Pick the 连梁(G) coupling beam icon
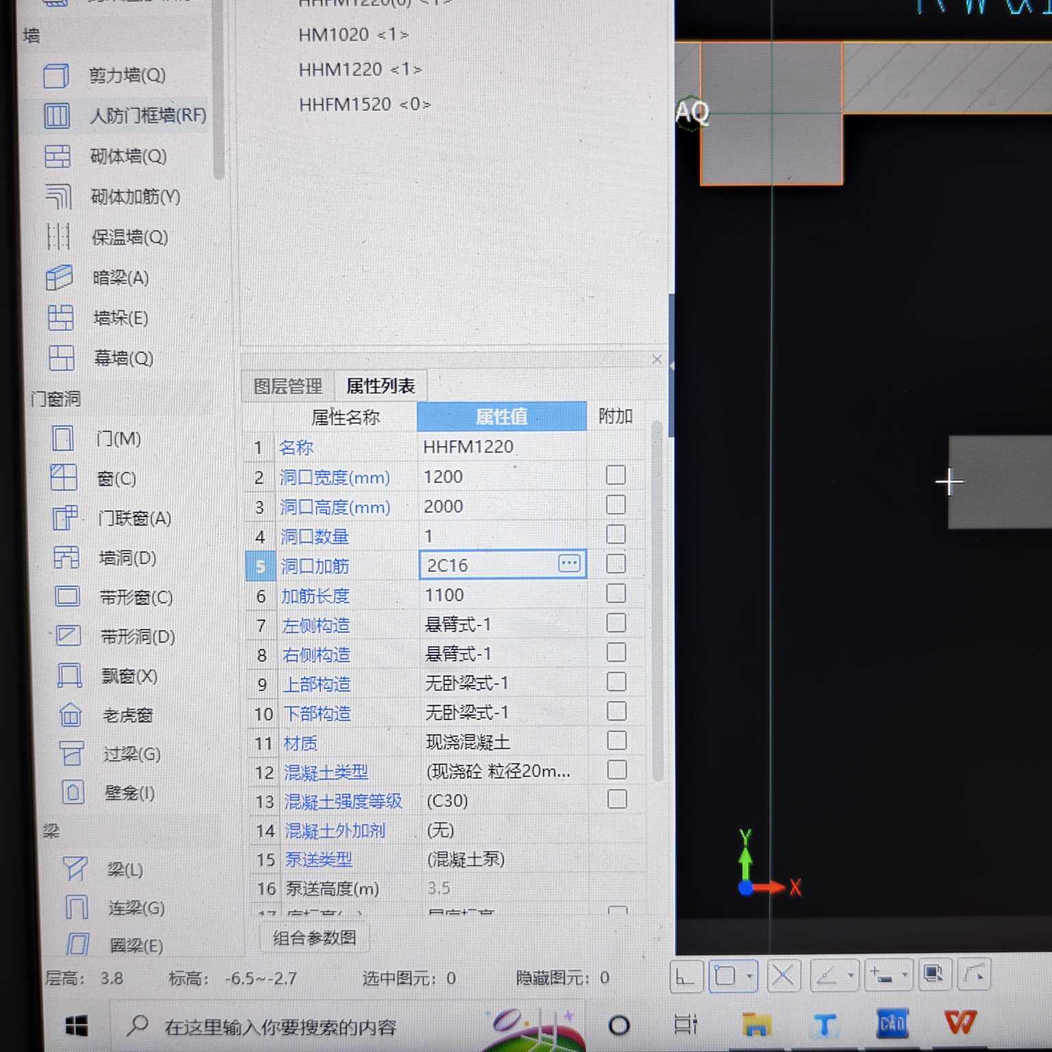This screenshot has height=1052, width=1052. (76, 907)
